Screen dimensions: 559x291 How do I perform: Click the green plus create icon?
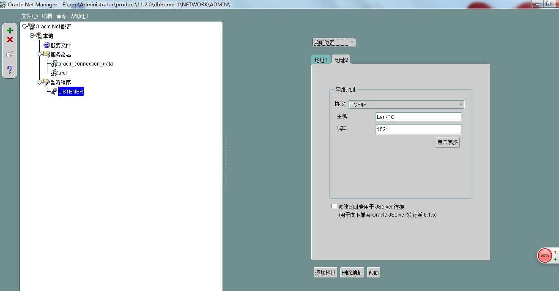(10, 30)
